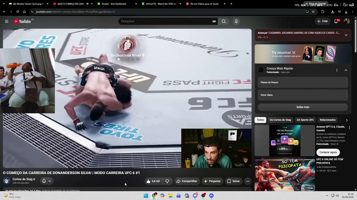Click the opus.pro ad banner image

pos(303,54)
